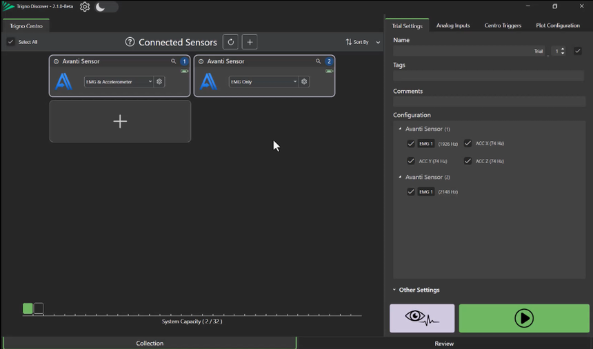Click the refresh connected sensors icon
The width and height of the screenshot is (593, 349).
click(x=231, y=42)
